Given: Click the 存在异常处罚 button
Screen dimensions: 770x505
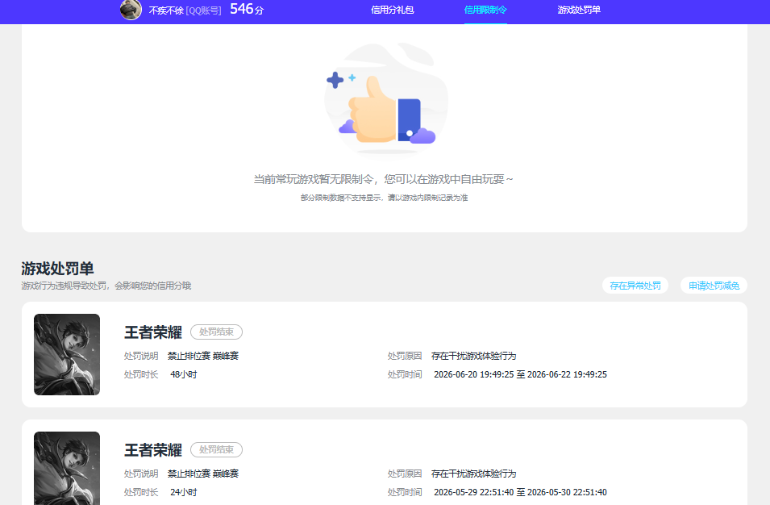Looking at the screenshot, I should [x=635, y=286].
